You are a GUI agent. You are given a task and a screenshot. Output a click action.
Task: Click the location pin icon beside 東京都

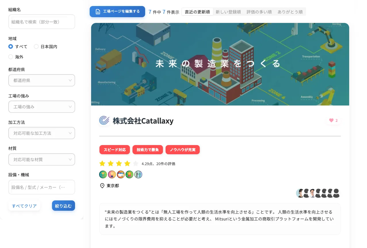tap(102, 186)
